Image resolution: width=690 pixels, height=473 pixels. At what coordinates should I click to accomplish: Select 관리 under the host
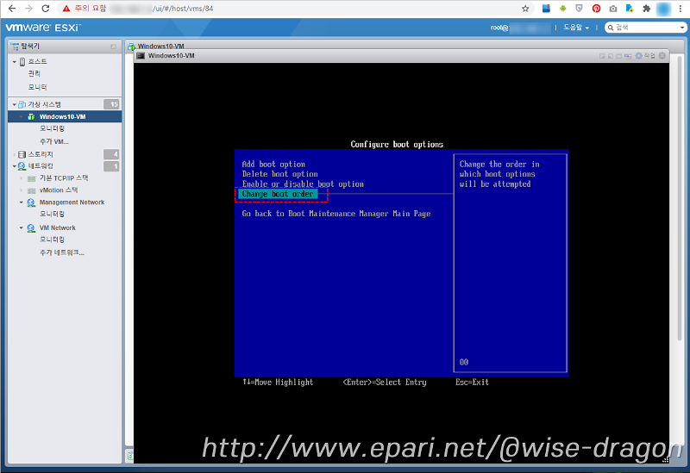coord(34,74)
